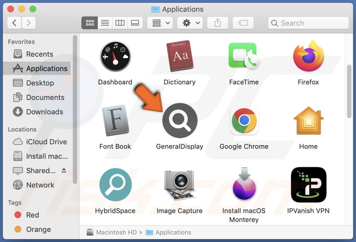The image size is (356, 242).
Task: Go back with the left chevron button
Action: (14, 23)
